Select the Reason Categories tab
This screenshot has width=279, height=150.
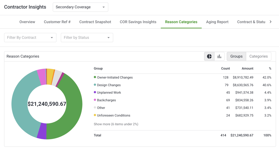pos(181,22)
